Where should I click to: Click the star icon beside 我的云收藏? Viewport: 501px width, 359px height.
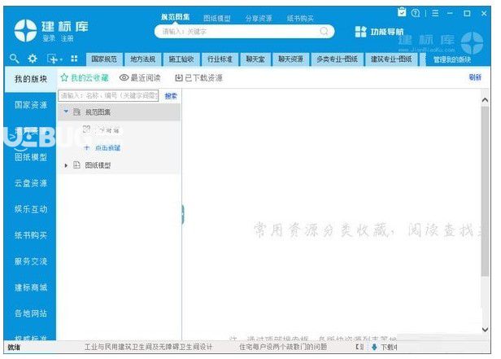pyautogui.click(x=64, y=77)
